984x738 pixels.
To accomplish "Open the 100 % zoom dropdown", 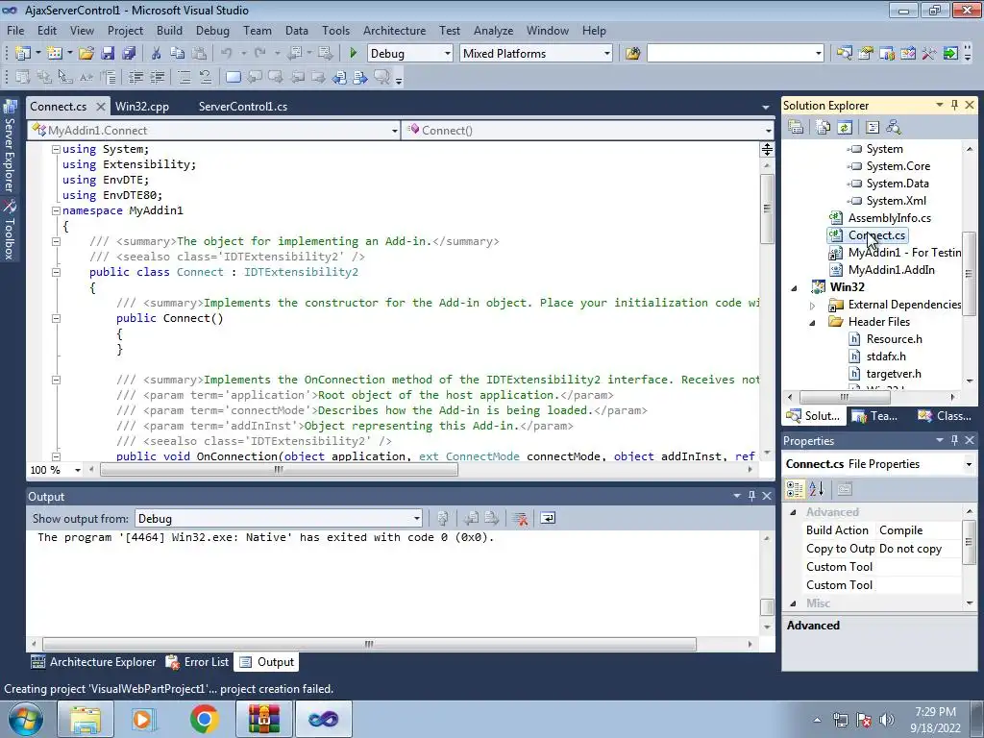I will [77, 470].
